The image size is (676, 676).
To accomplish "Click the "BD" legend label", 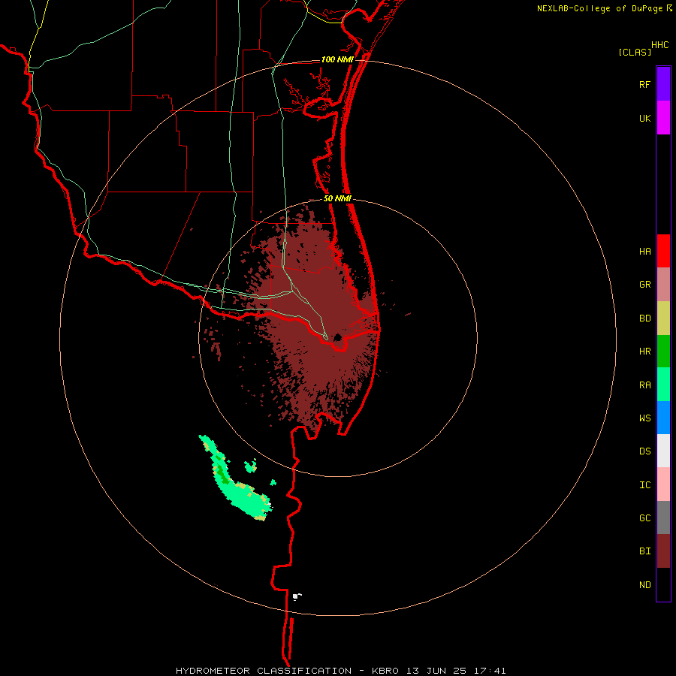I will [644, 318].
